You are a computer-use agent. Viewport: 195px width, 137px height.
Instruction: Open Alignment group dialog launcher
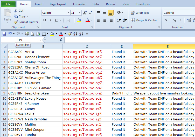tap(159, 28)
